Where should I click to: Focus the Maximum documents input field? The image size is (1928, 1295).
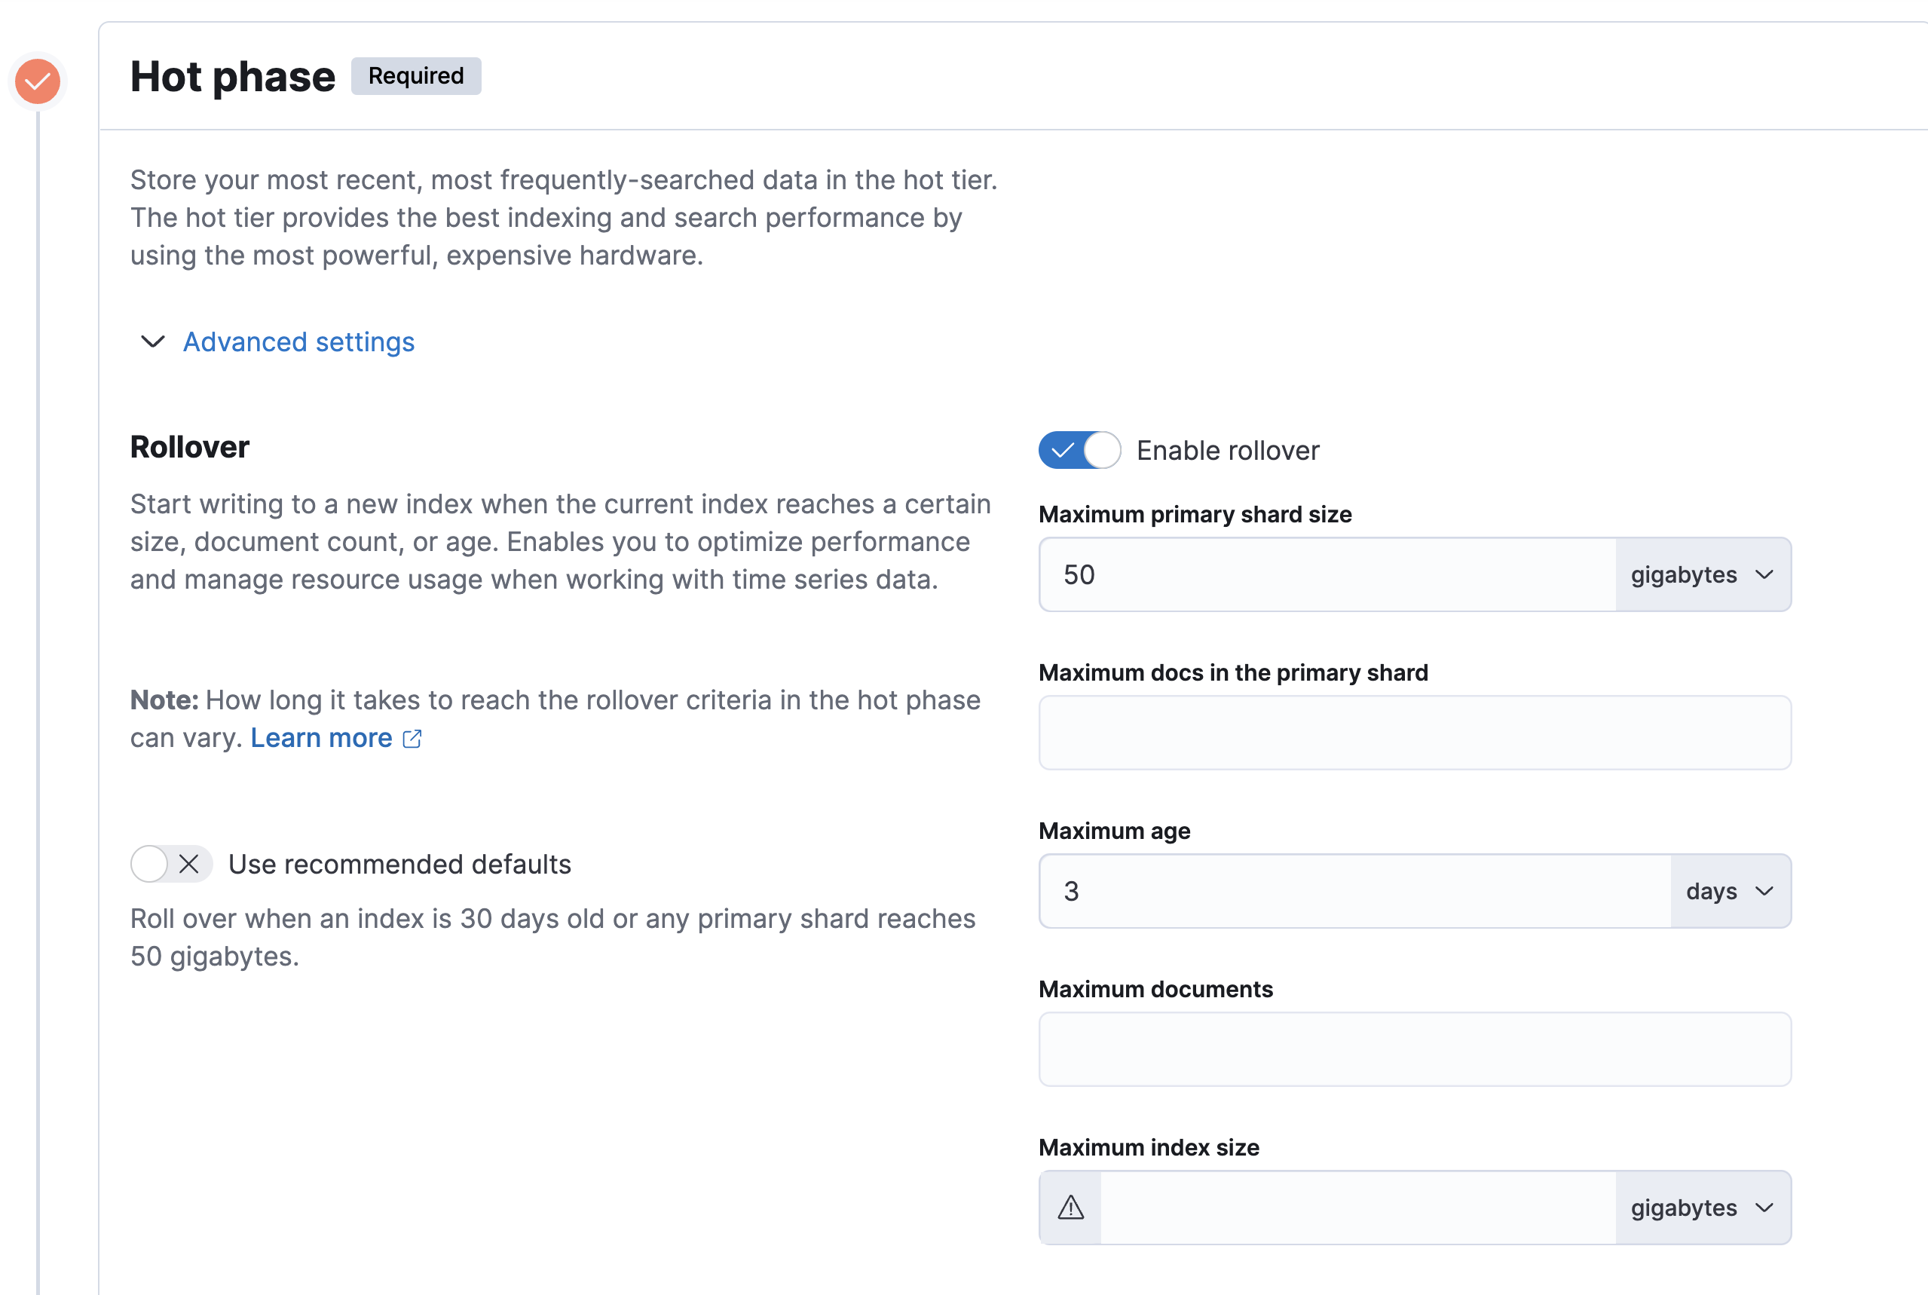(x=1414, y=1049)
